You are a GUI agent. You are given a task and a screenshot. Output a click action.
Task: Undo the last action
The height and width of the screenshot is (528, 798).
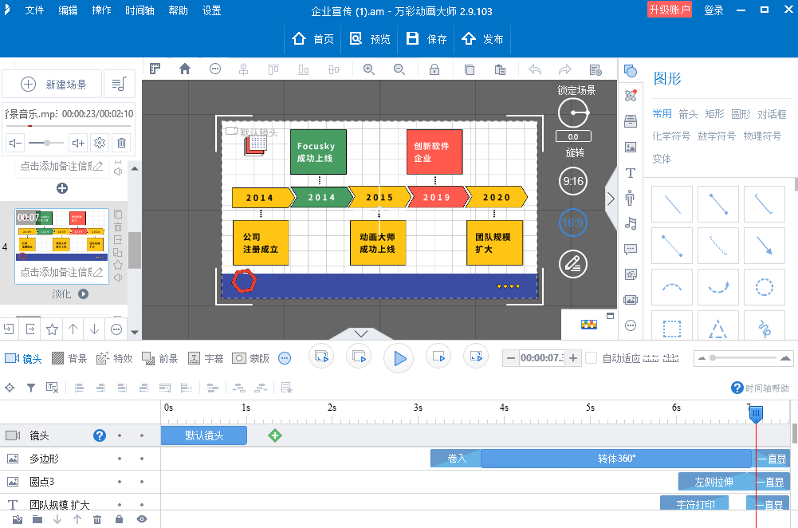coord(535,69)
